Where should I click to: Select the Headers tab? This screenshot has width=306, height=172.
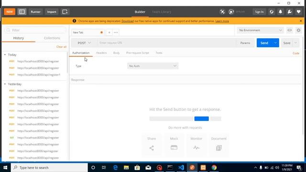101,53
